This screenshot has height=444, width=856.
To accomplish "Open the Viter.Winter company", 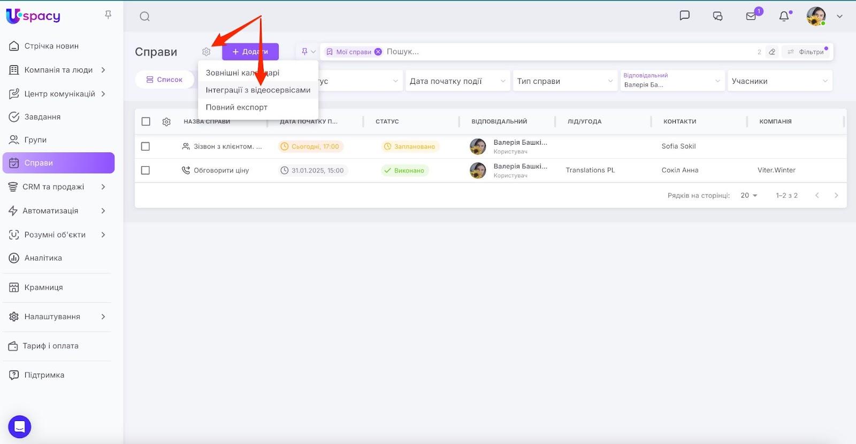I will coord(776,170).
